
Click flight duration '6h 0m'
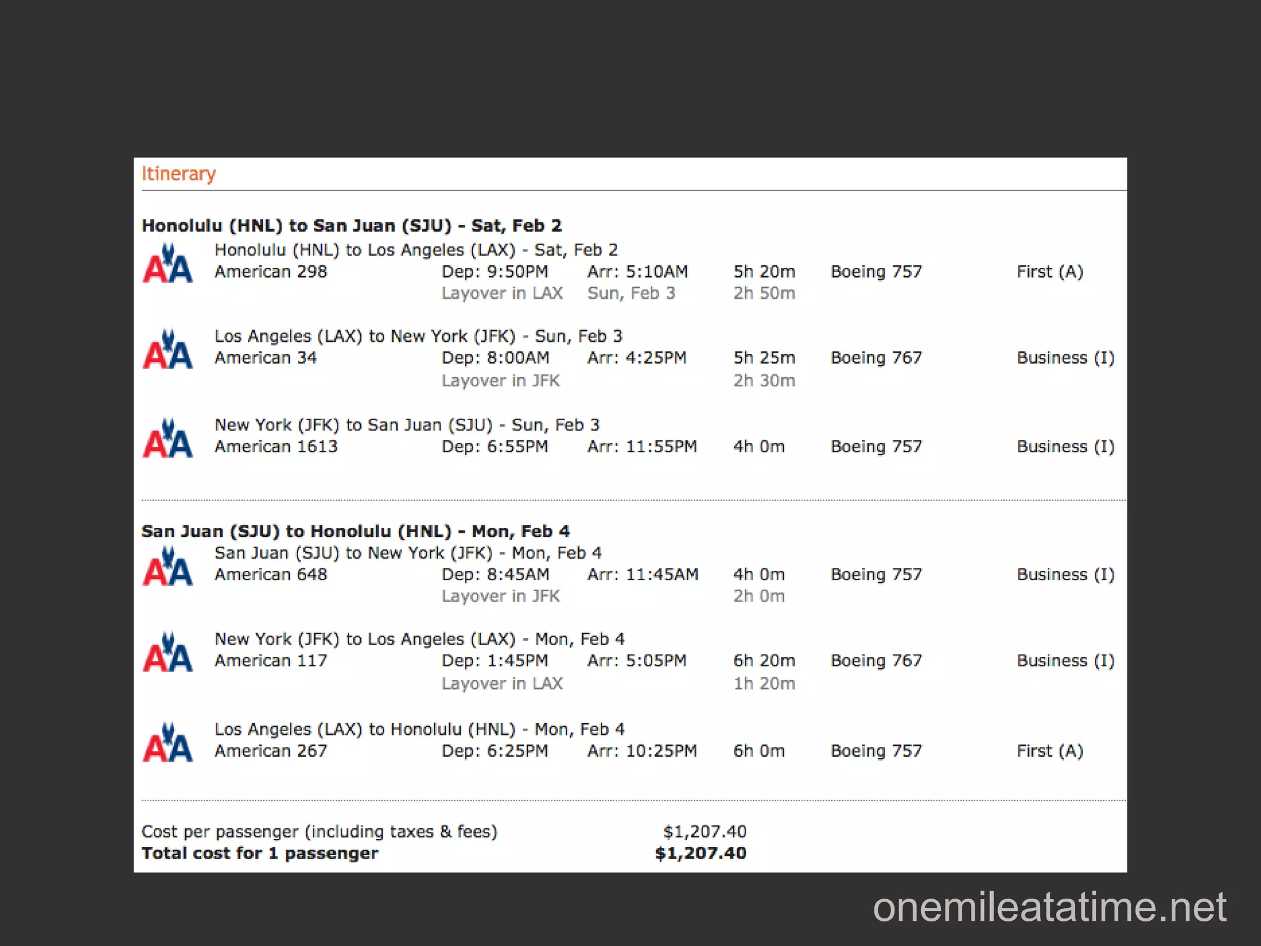point(759,751)
